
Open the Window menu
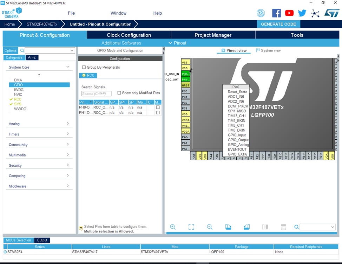coord(118,13)
